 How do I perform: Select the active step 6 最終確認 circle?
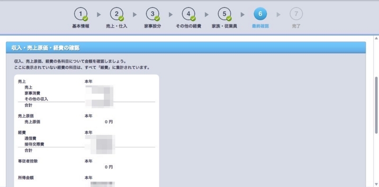[260, 14]
